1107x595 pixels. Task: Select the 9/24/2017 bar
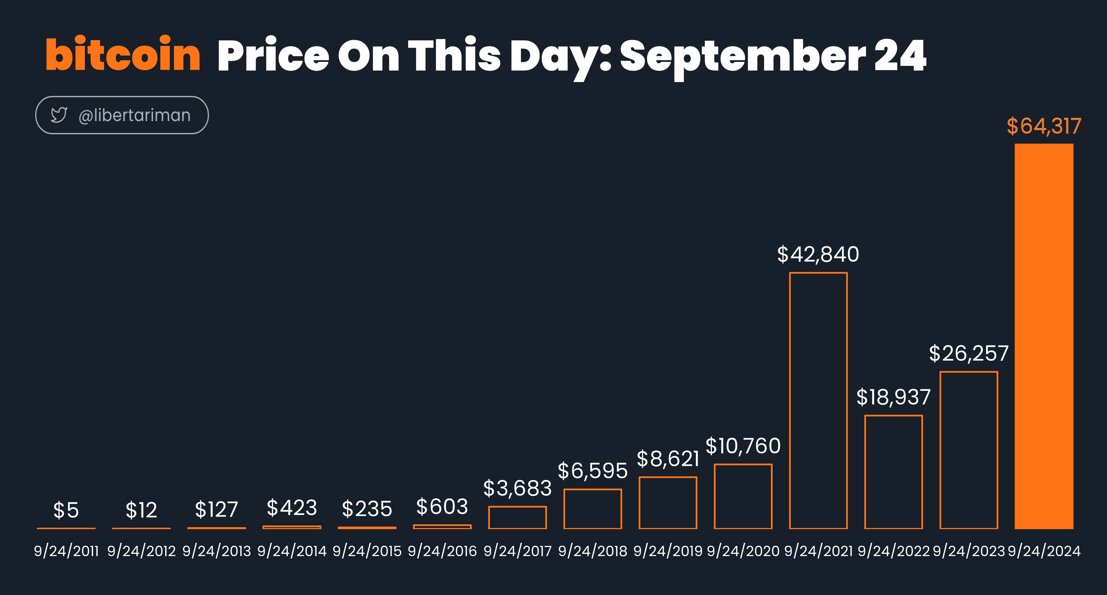[x=517, y=518]
